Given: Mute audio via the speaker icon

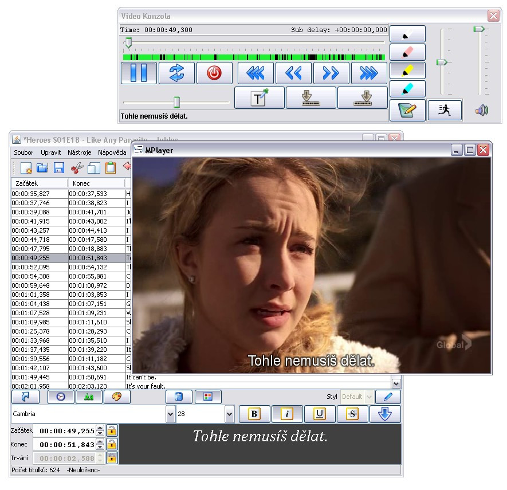Looking at the screenshot, I should pyautogui.click(x=481, y=110).
